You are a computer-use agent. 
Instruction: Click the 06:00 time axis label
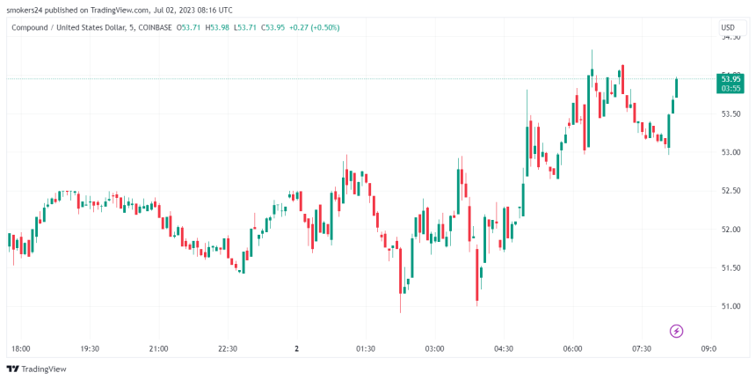tap(572, 349)
